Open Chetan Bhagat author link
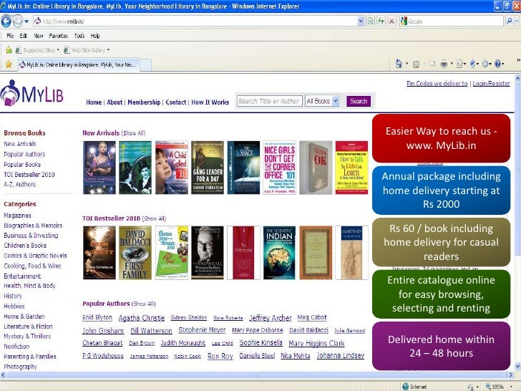The image size is (521, 391). (x=102, y=343)
